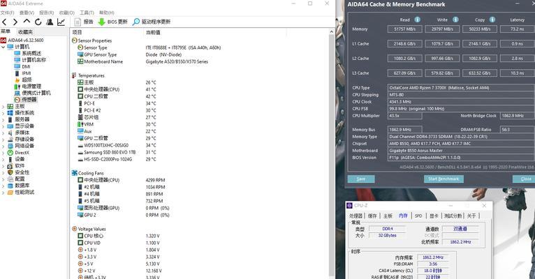Switch to the 收藏夹 tab
This screenshot has height=279, width=535.
pyautogui.click(x=26, y=32)
